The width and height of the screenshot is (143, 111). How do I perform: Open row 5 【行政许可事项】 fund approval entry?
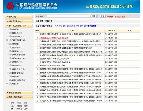(66, 48)
